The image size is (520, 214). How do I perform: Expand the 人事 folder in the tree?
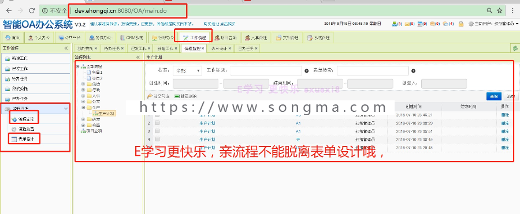point(83,96)
